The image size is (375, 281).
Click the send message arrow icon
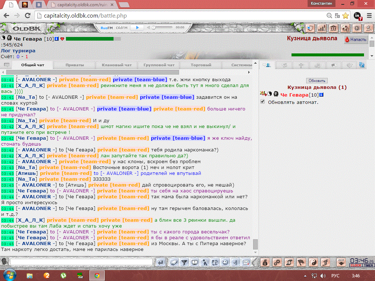[160, 263]
